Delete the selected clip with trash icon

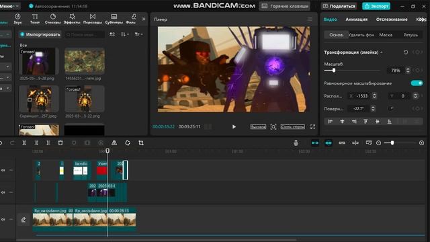tap(60, 143)
